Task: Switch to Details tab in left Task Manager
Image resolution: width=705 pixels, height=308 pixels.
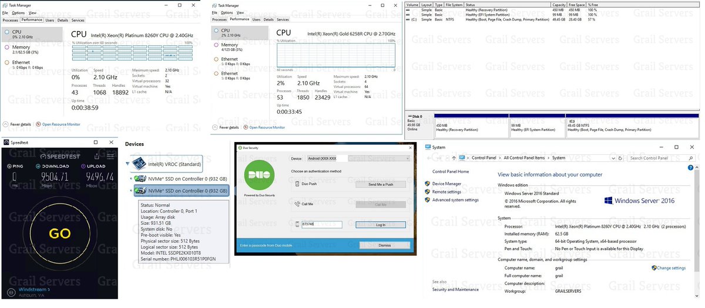Action: tap(62, 20)
